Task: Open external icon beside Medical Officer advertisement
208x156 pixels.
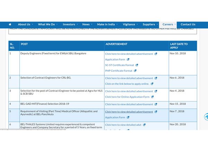Action: [156, 112]
